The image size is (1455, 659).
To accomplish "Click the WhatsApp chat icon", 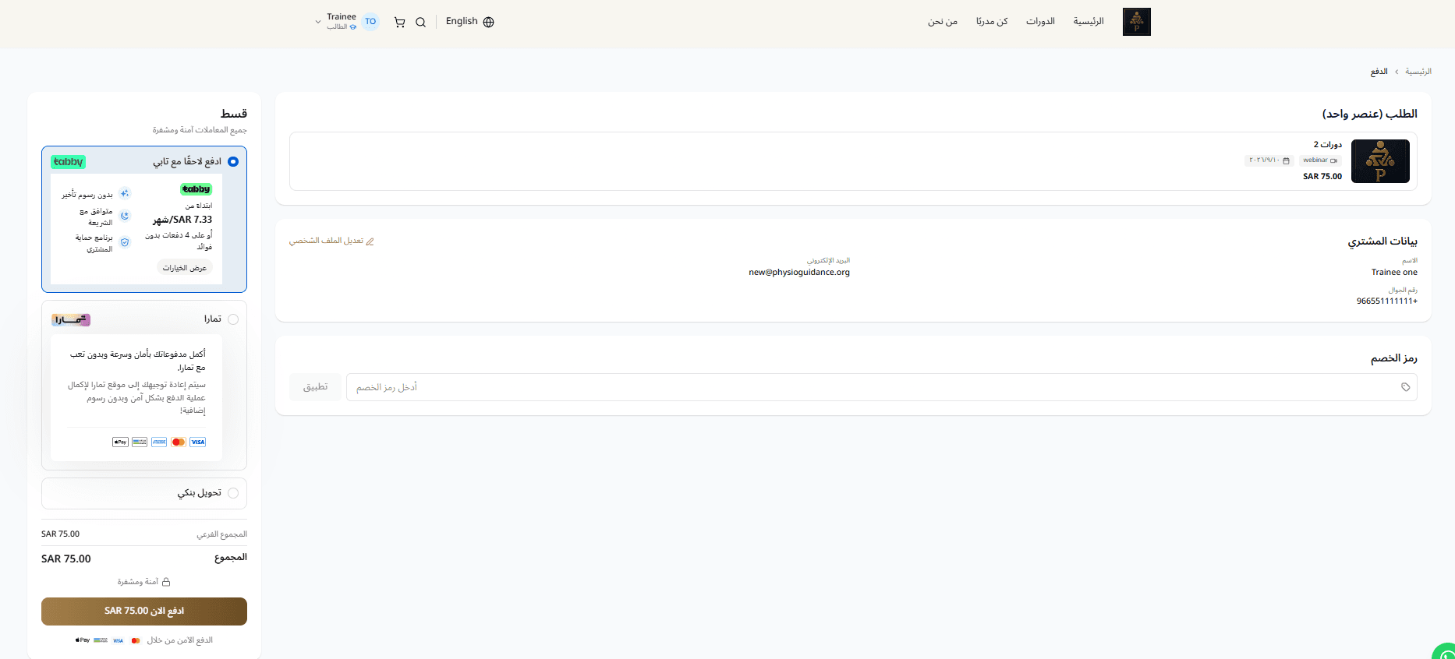I will [x=1445, y=653].
